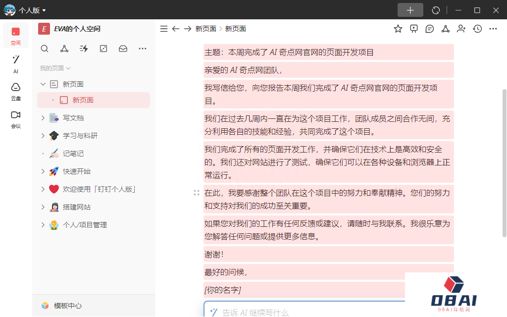Expand the 写文档 tree node

tap(43, 118)
